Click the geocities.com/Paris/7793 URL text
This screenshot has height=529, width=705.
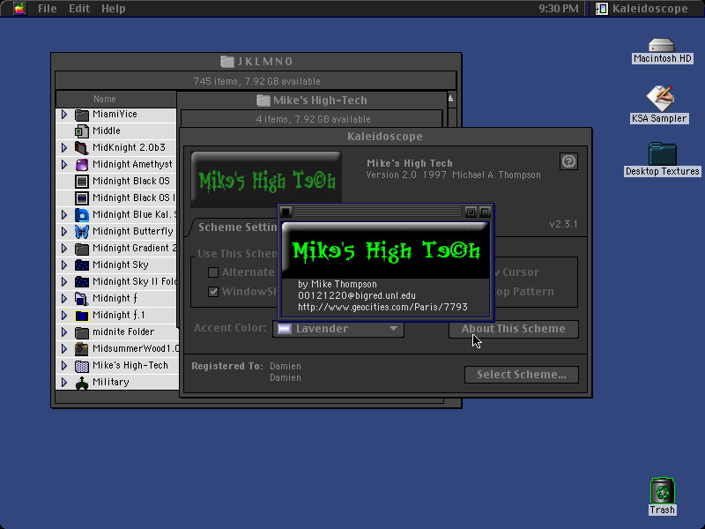pyautogui.click(x=382, y=307)
